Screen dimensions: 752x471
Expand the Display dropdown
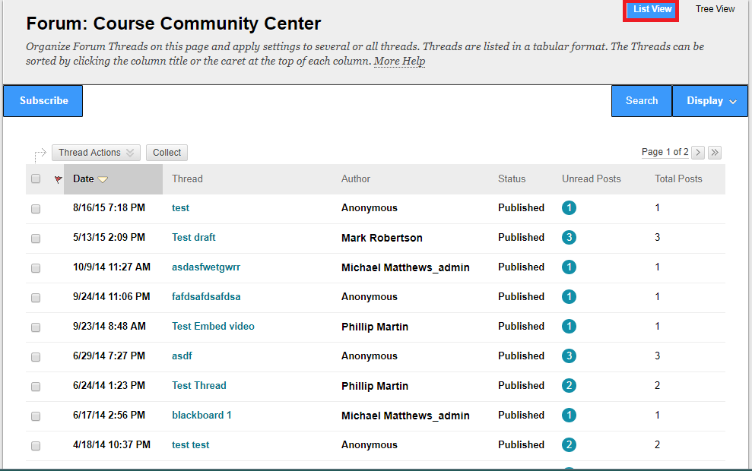click(709, 100)
